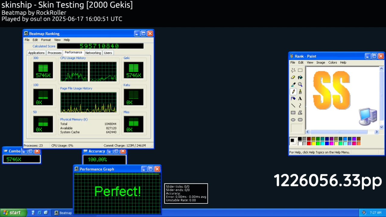Switch to the Processes tab
The image size is (386, 217).
[55, 53]
